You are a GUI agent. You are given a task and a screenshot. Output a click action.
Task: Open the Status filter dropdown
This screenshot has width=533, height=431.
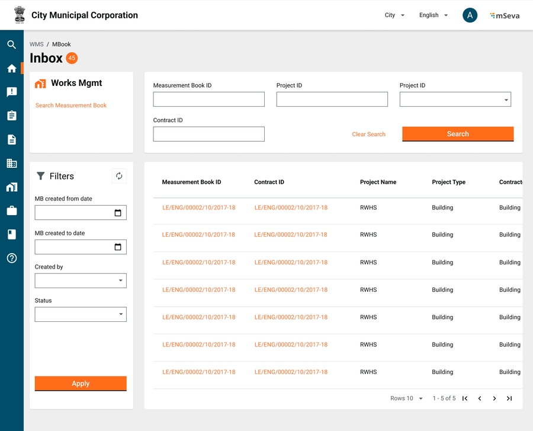point(81,314)
